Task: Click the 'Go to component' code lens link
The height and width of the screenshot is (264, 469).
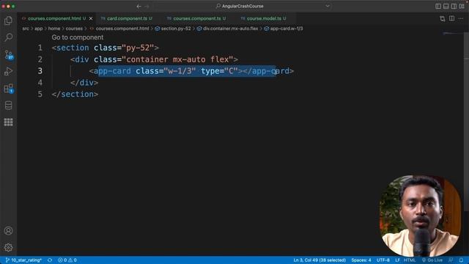Action: 78,37
